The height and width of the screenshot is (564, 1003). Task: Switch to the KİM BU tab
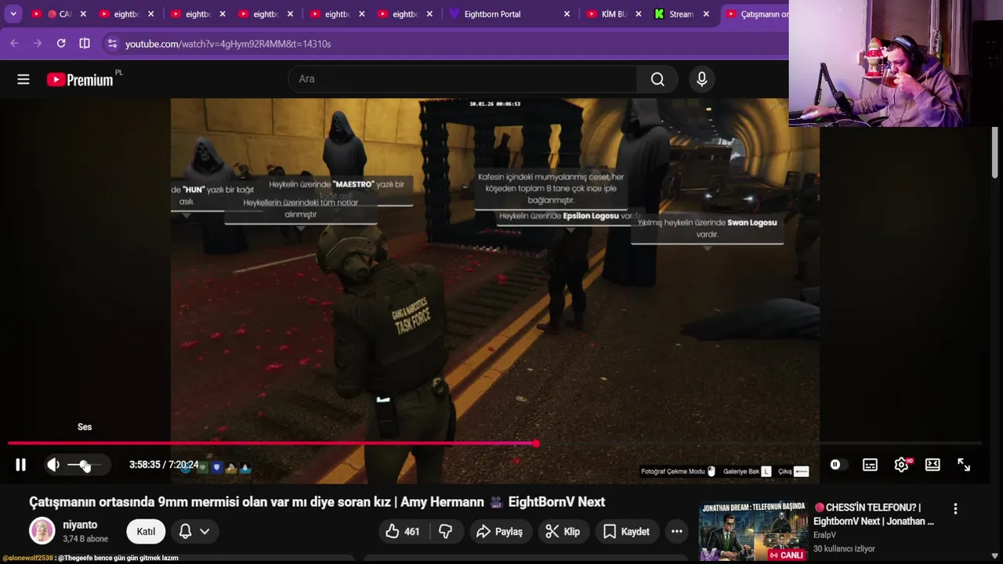[x=613, y=14]
